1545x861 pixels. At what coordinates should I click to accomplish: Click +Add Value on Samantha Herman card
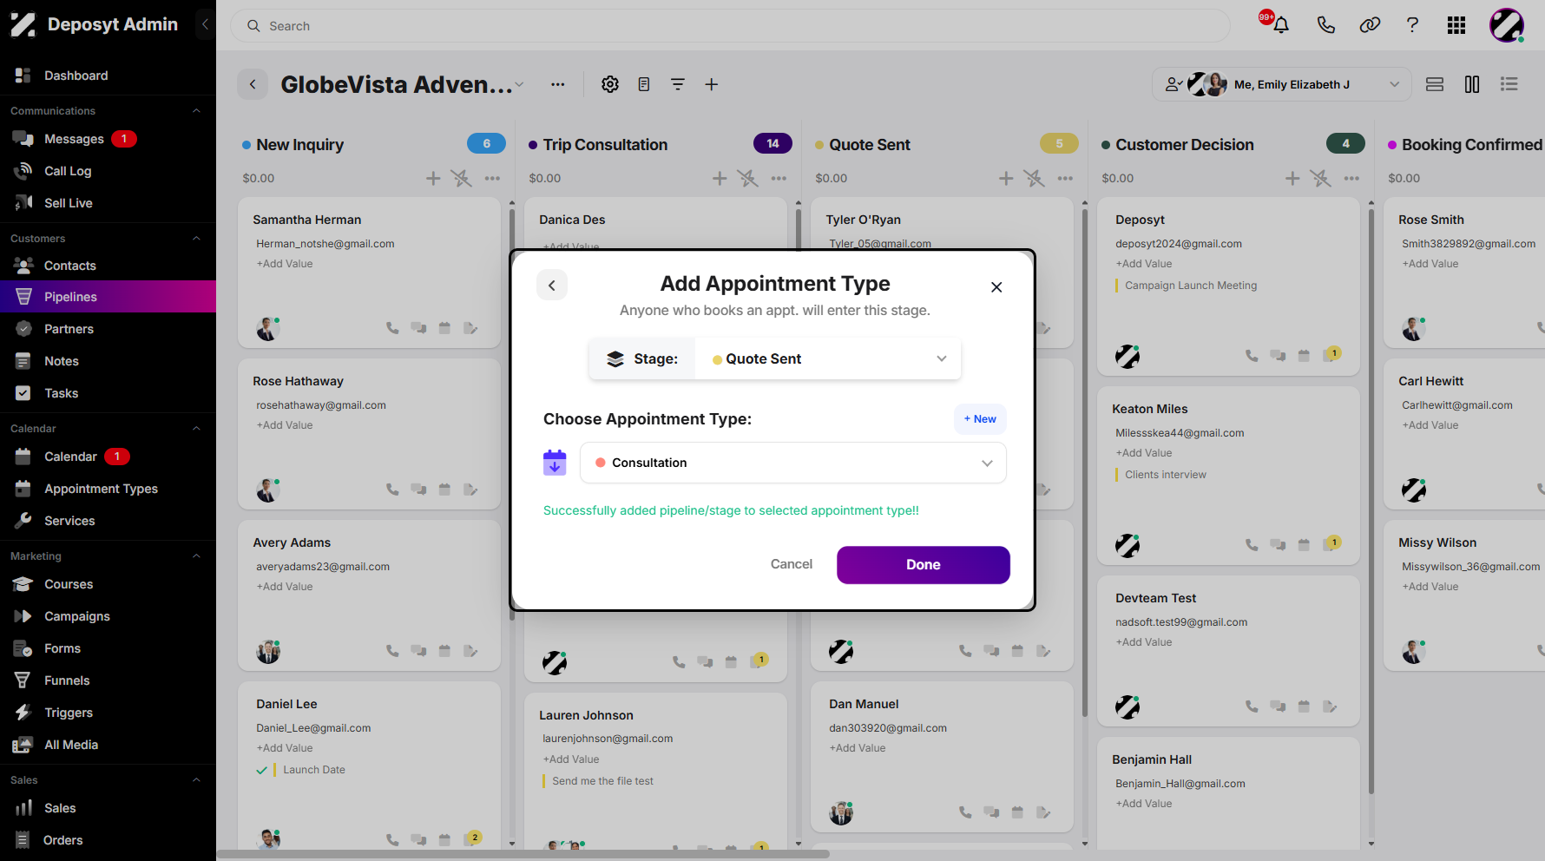[x=285, y=264]
